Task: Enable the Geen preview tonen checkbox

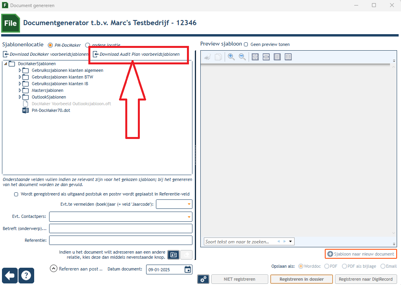Action: pyautogui.click(x=246, y=44)
